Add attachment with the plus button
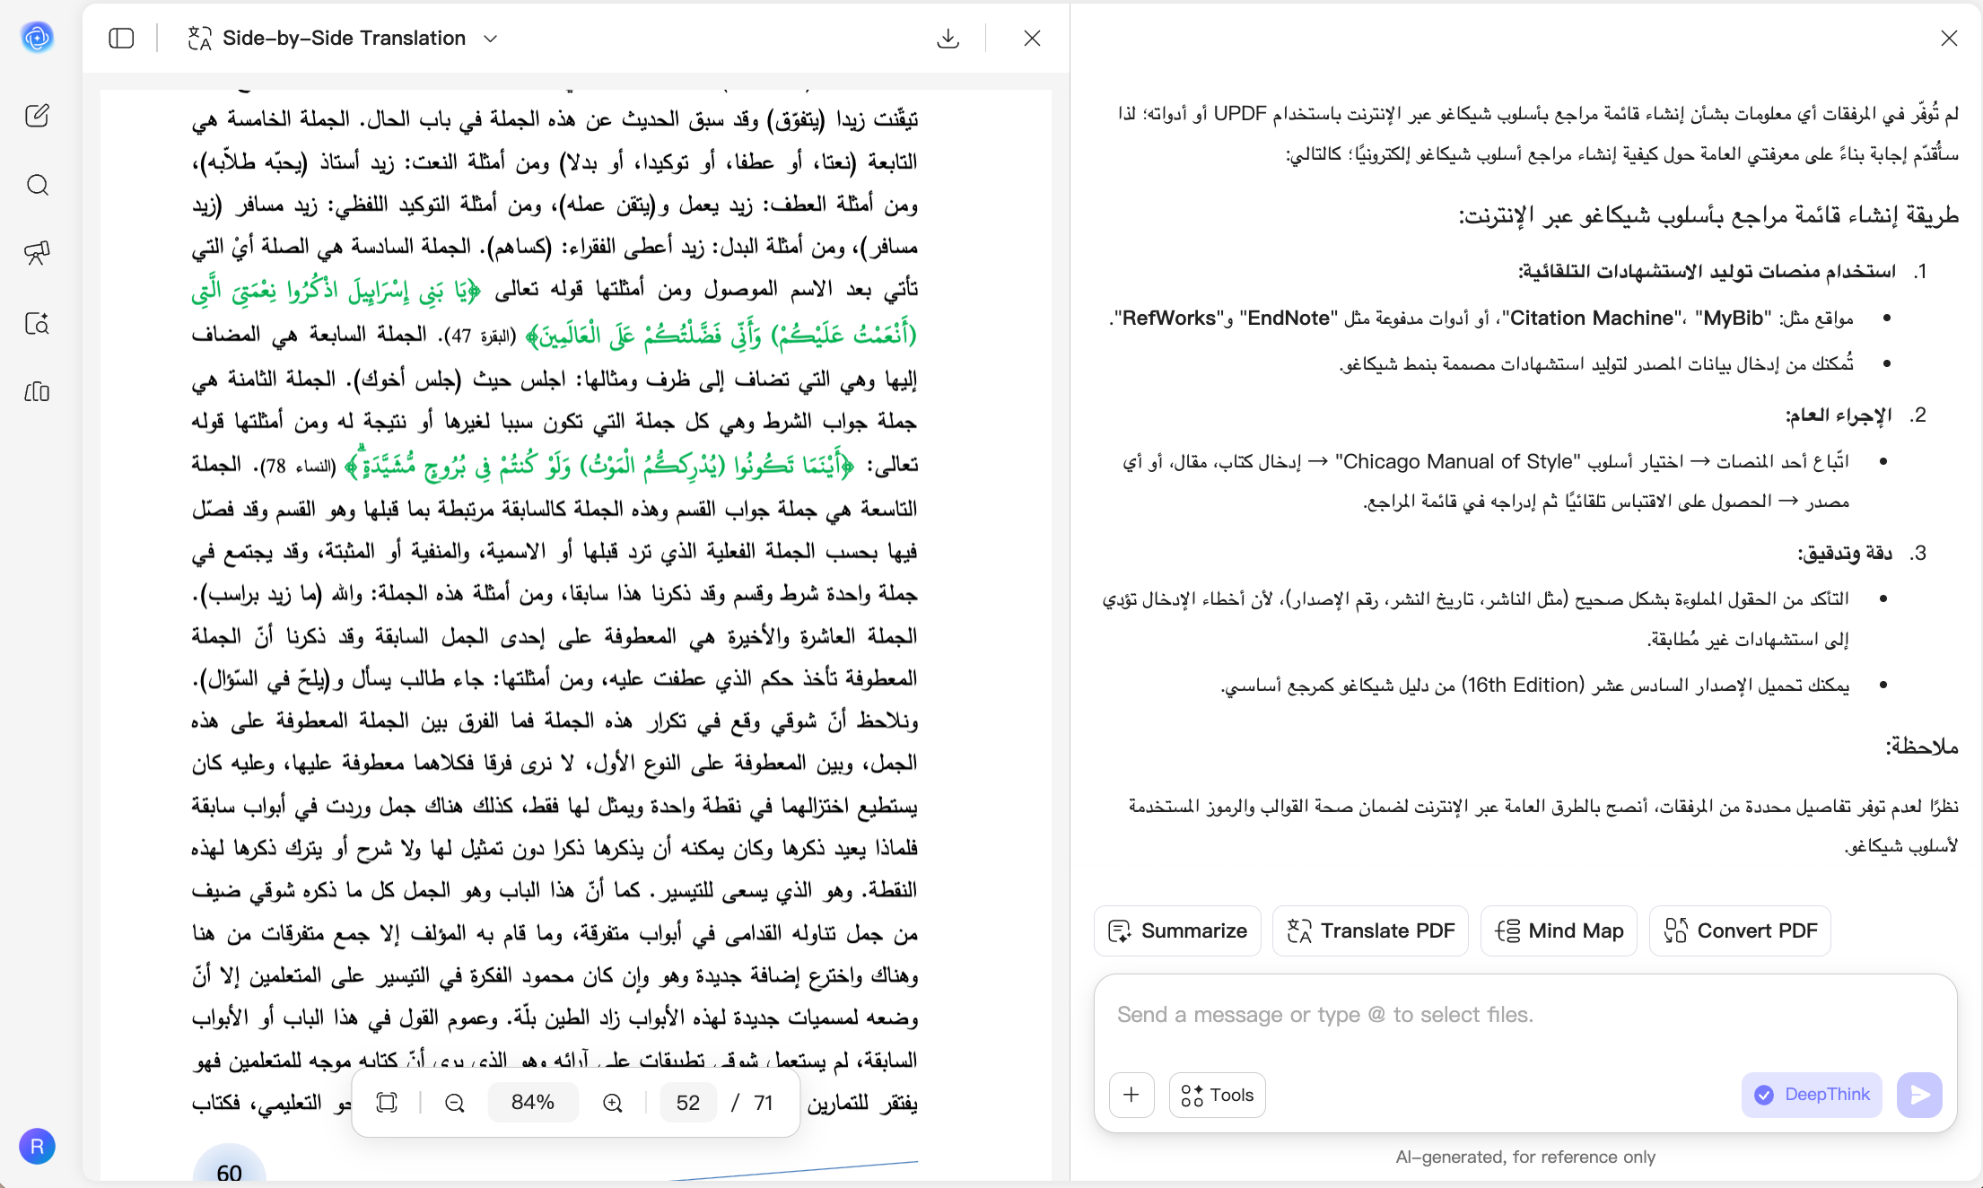The height and width of the screenshot is (1188, 1983). tap(1131, 1095)
